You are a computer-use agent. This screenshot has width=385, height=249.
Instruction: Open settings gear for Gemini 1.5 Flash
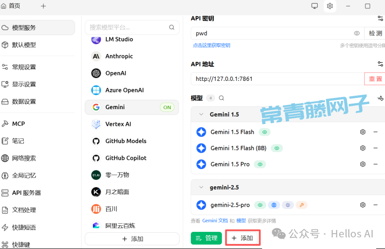[x=363, y=132]
